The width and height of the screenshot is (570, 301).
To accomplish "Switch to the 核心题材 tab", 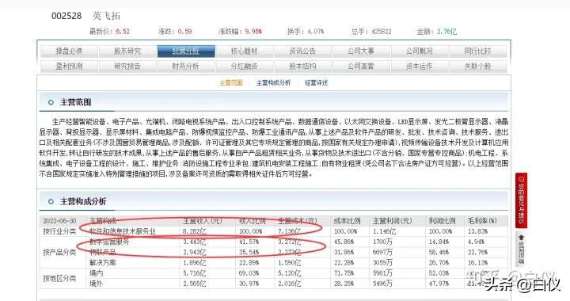I will (x=245, y=51).
